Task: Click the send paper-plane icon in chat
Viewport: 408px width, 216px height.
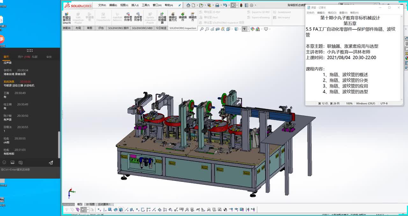Action: coord(51,162)
